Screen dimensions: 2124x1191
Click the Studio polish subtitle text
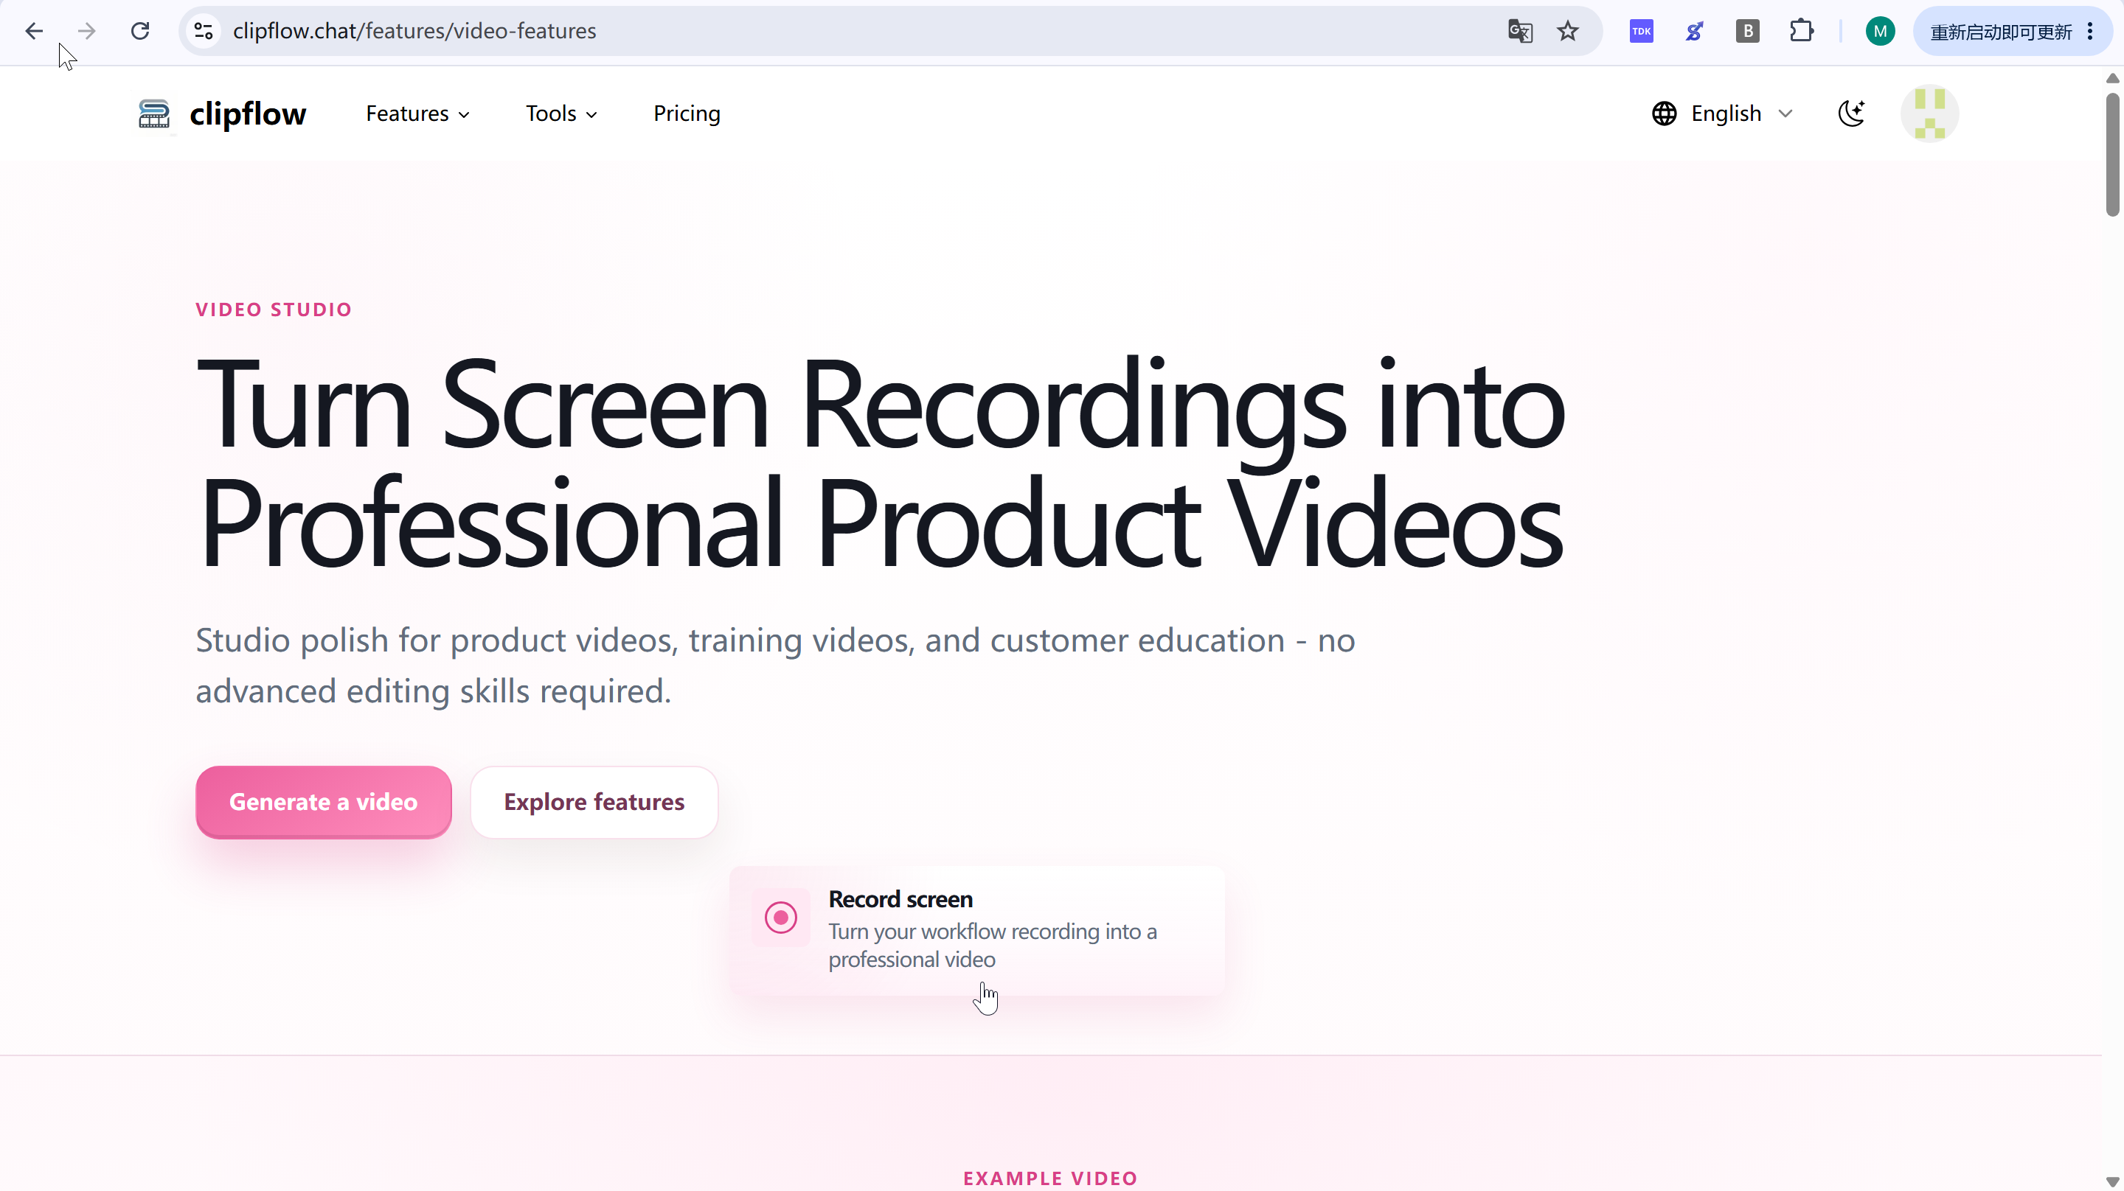click(x=775, y=665)
